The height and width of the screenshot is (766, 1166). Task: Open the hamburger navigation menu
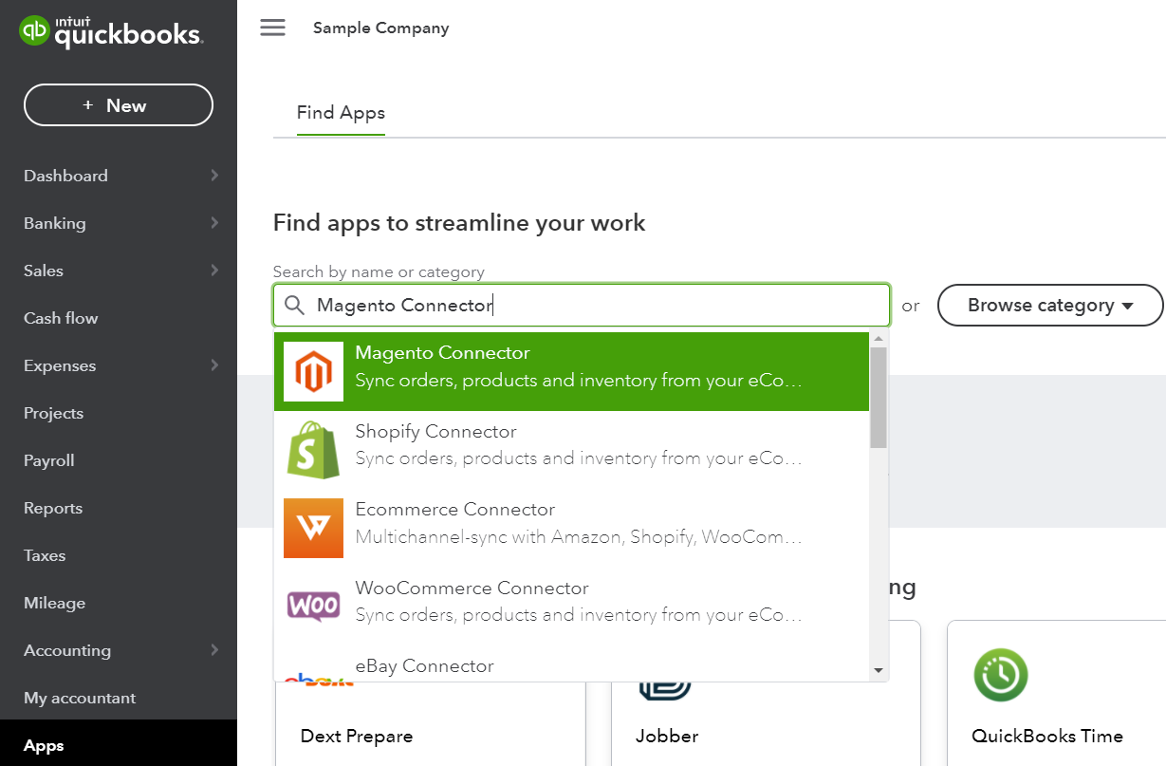(272, 28)
